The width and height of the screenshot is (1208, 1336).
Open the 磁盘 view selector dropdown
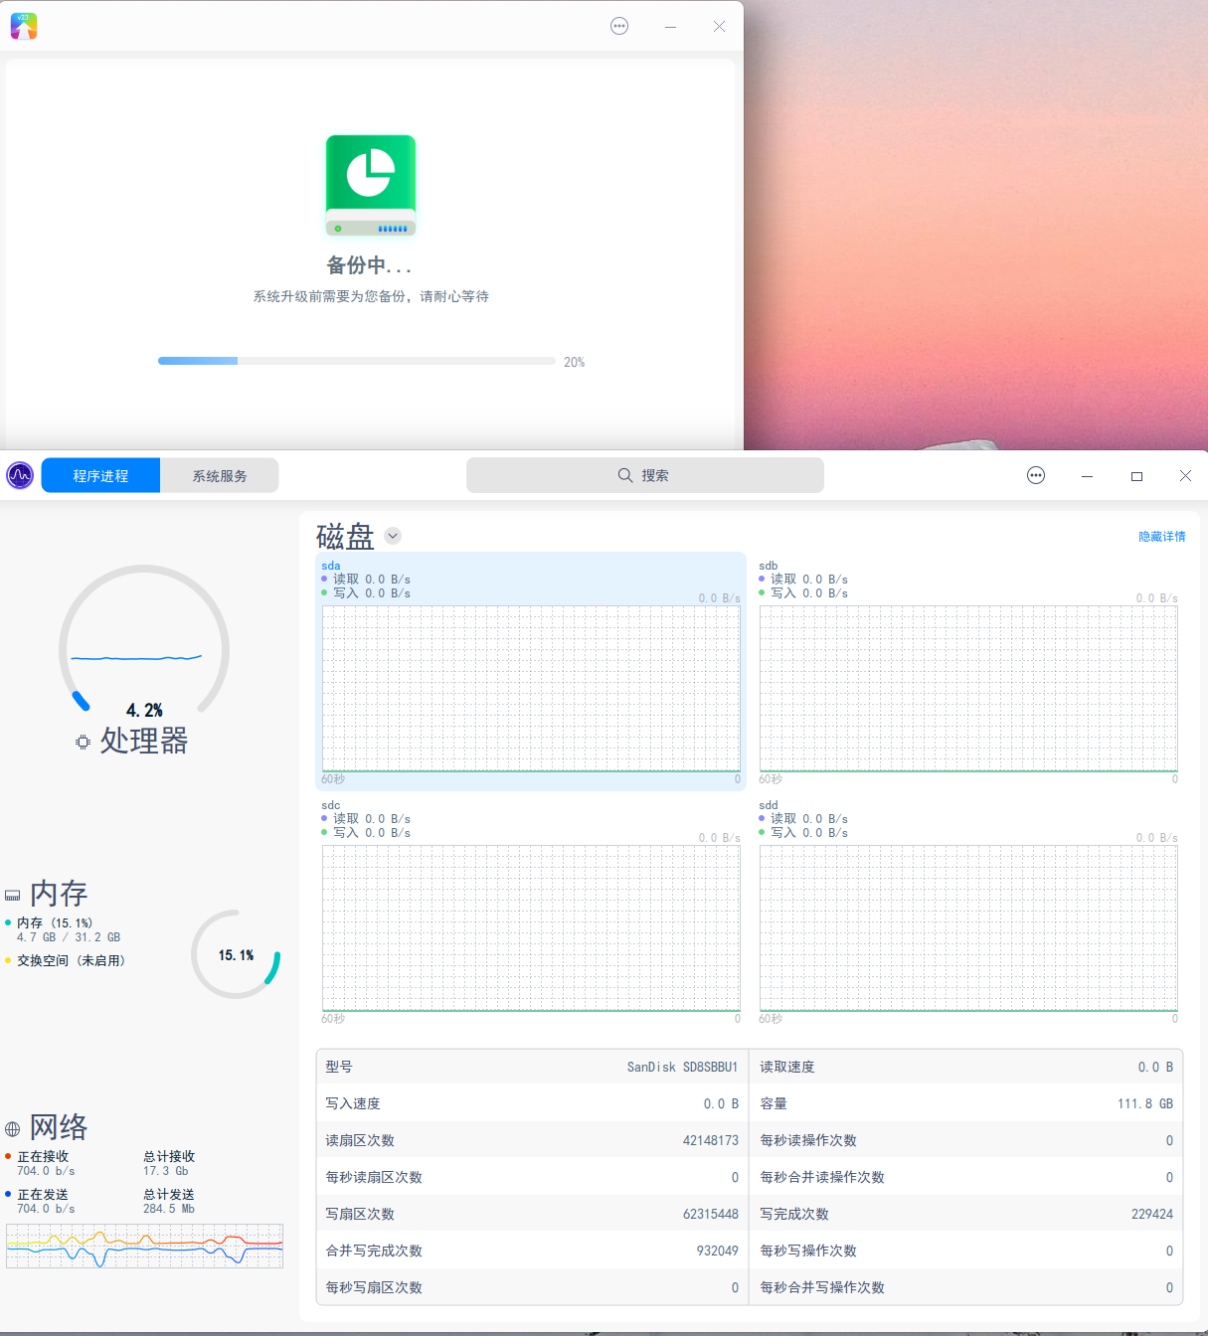click(392, 536)
